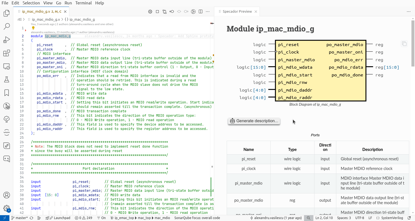Viewport: 415px width, 221px height.
Task: Open Run and Debug view
Action: pyautogui.click(x=7, y=40)
